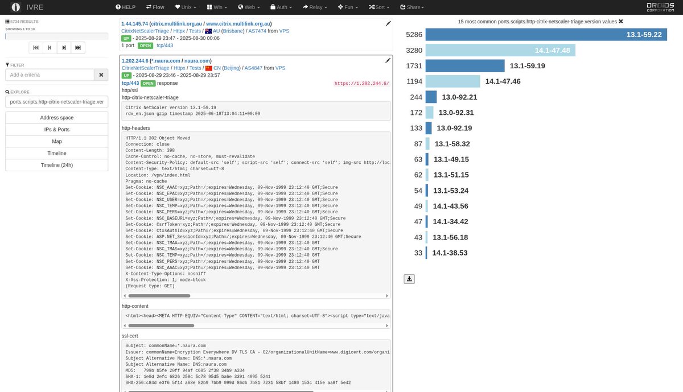The image size is (683, 392).
Task: Edit host 1.202.244.6 with pencil icon
Action: point(388,60)
